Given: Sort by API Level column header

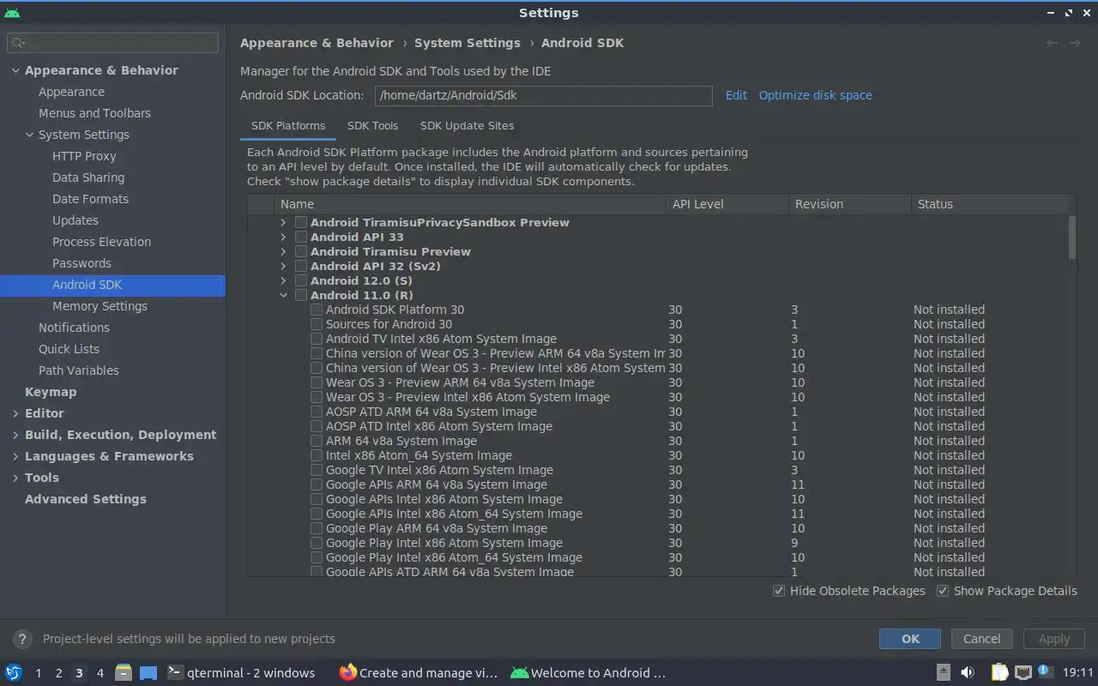Looking at the screenshot, I should pyautogui.click(x=727, y=204).
